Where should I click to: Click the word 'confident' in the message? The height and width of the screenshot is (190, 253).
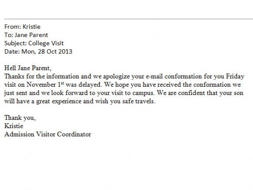click(x=191, y=93)
